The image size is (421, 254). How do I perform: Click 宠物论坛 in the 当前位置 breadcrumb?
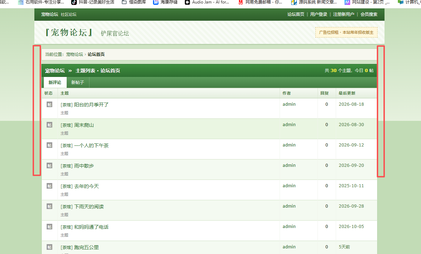click(x=74, y=54)
